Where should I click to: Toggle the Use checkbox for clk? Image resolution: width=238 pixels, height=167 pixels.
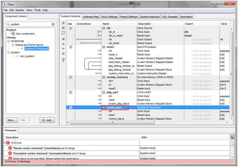[70, 28]
